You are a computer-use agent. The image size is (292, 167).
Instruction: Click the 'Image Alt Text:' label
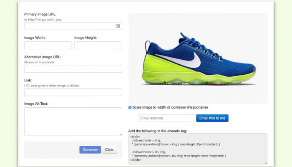coord(36,104)
